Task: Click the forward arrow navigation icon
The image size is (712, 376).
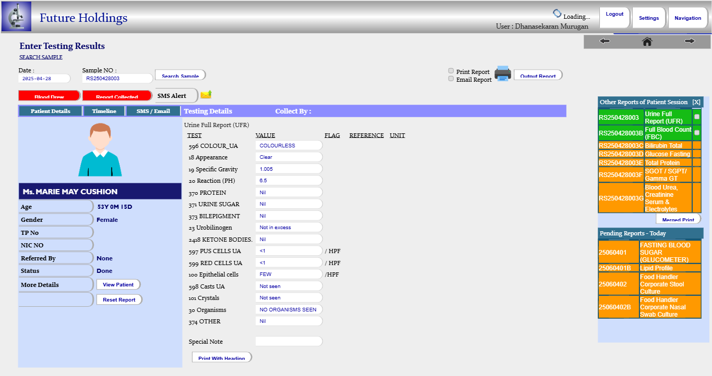Action: pyautogui.click(x=690, y=41)
